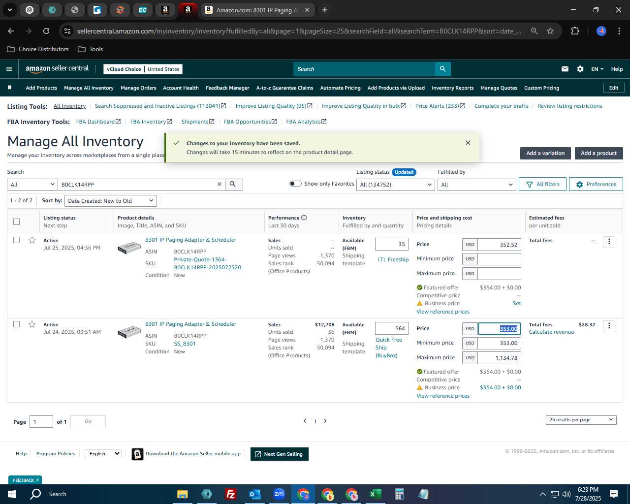Screen dimensions: 630x504
Task: Click the Edit button in nav bar
Action: point(614,88)
